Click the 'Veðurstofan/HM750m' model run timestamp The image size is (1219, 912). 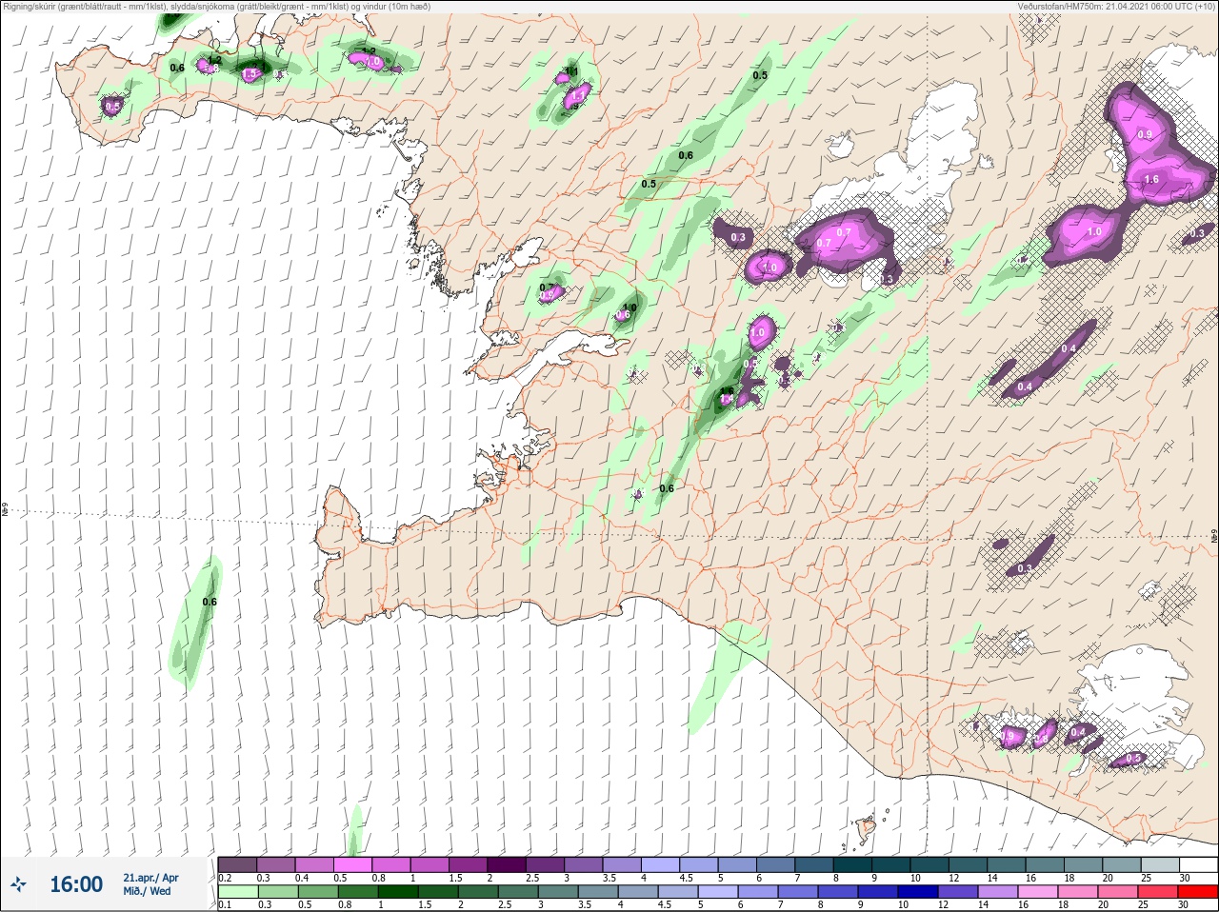click(1116, 7)
